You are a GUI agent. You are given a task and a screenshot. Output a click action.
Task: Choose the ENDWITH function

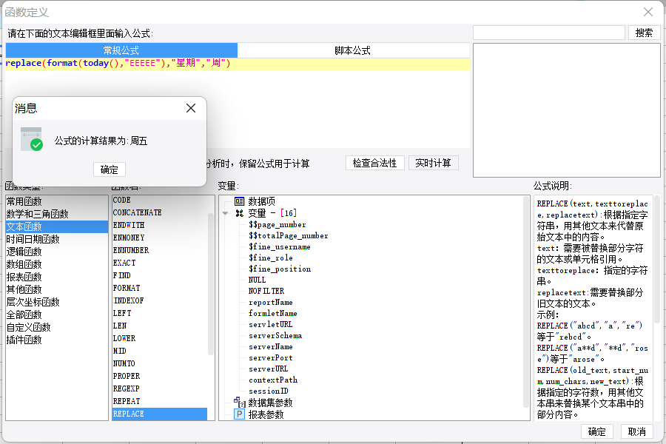click(160, 225)
